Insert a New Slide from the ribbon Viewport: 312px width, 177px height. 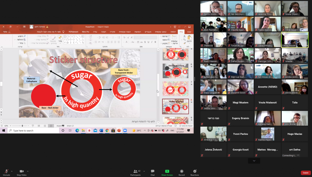tap(175, 39)
